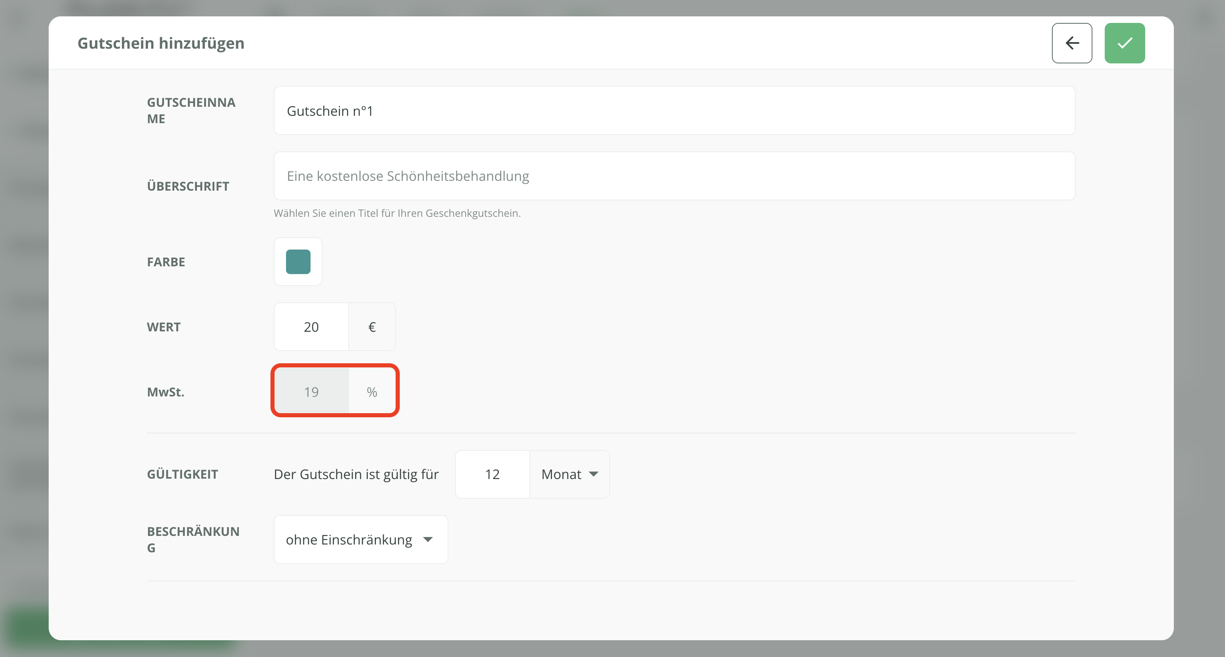The height and width of the screenshot is (657, 1225).
Task: Expand the ohne Einschränkung restriction dropdown
Action: (360, 540)
